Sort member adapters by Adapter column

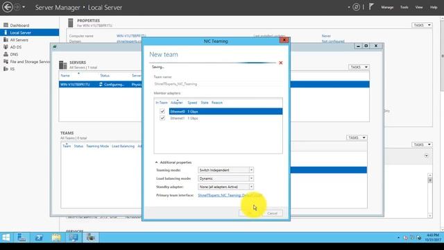pyautogui.click(x=177, y=103)
